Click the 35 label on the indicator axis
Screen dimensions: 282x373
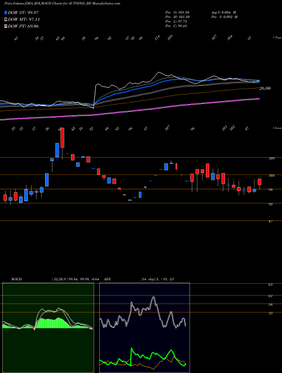tap(270, 314)
